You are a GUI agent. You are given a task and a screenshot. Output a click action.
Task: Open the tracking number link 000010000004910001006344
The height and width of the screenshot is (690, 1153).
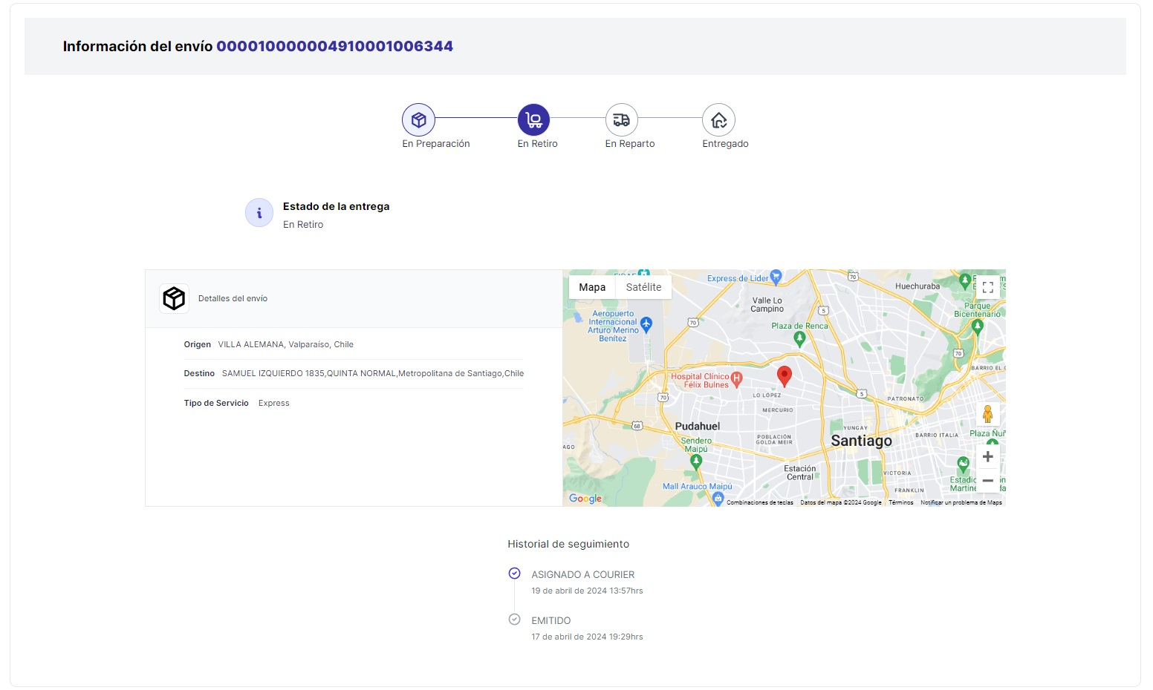coord(334,45)
